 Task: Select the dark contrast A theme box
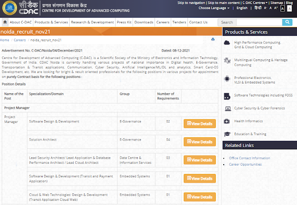coord(283,8)
